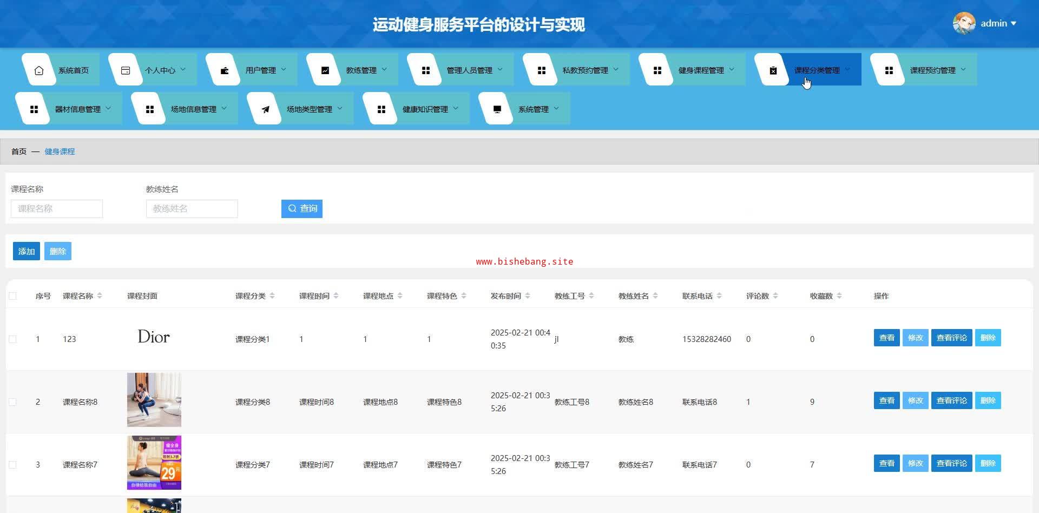
Task: Click the 添加 button to add course
Action: click(27, 251)
